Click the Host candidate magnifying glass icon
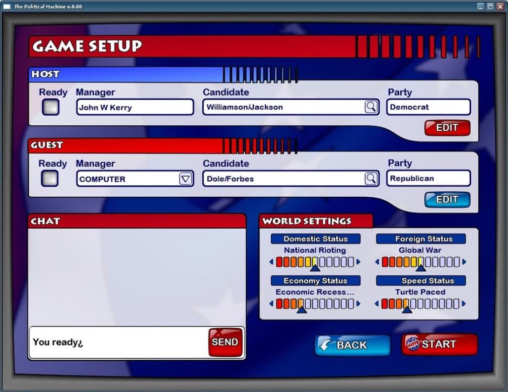Viewport: 508px width, 392px height. (x=371, y=107)
